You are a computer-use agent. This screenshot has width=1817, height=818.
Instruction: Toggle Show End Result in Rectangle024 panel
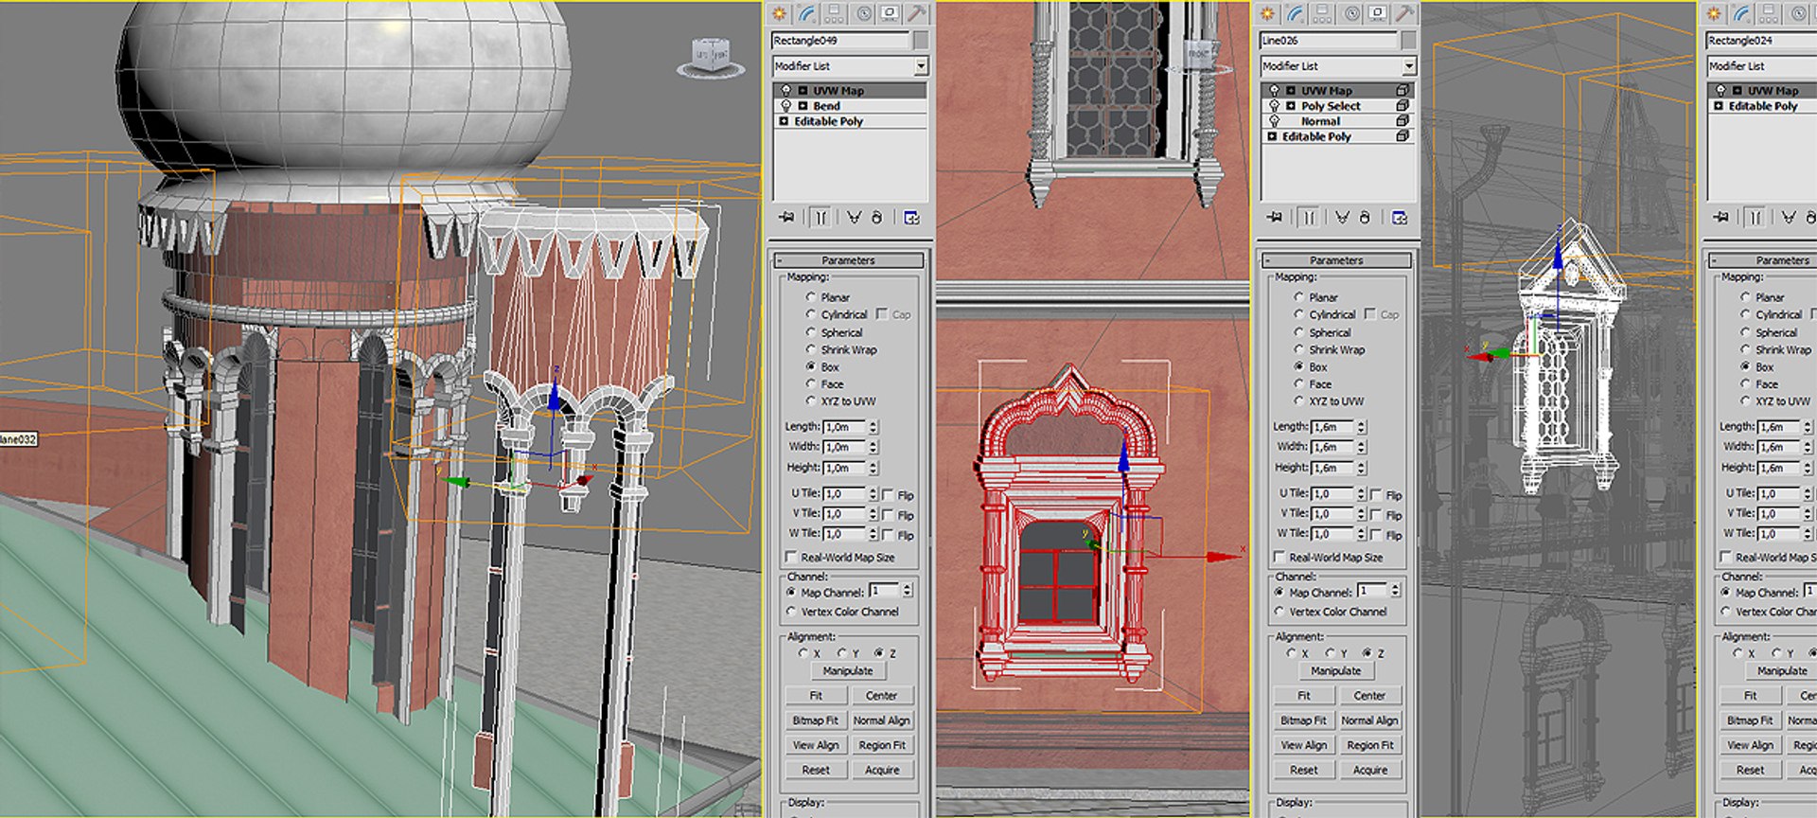pos(1755,218)
